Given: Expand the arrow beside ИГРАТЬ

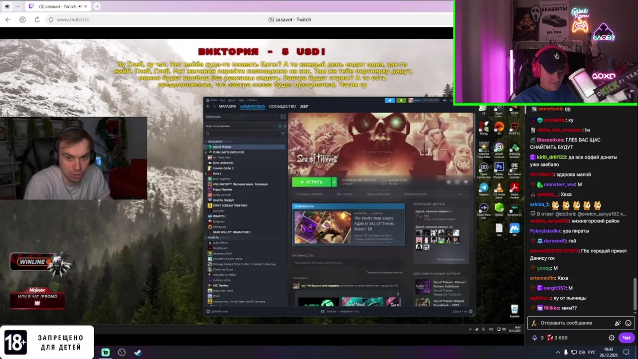Looking at the screenshot, I should [334, 182].
